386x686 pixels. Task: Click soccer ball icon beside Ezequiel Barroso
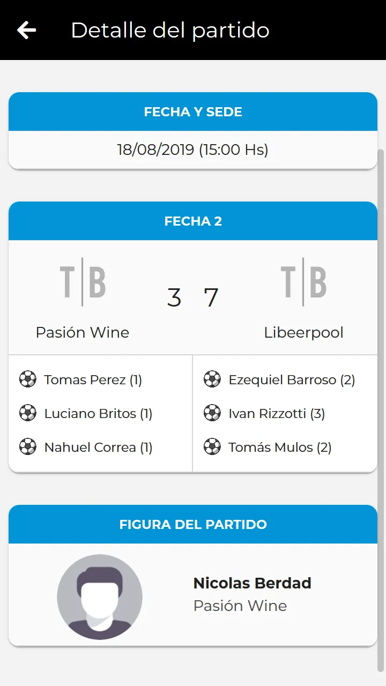pyautogui.click(x=212, y=379)
